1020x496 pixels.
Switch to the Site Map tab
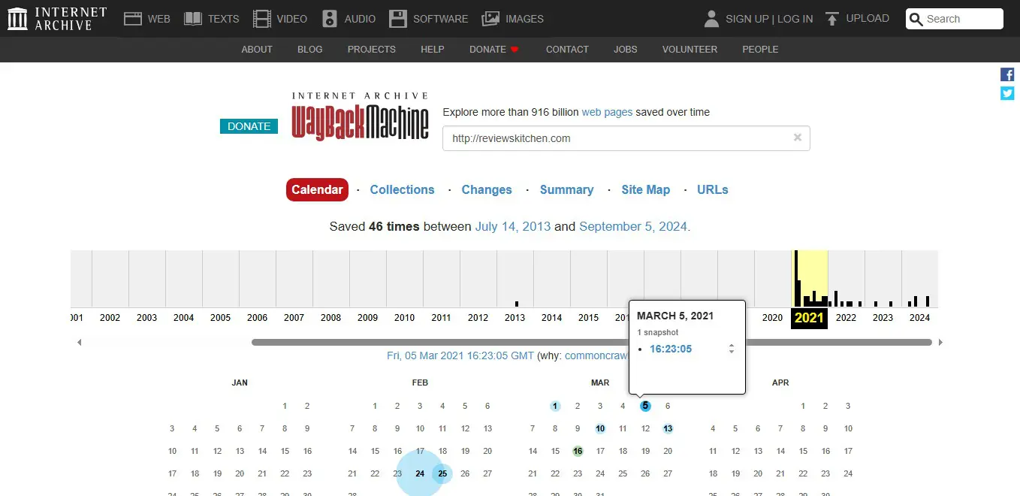click(646, 190)
